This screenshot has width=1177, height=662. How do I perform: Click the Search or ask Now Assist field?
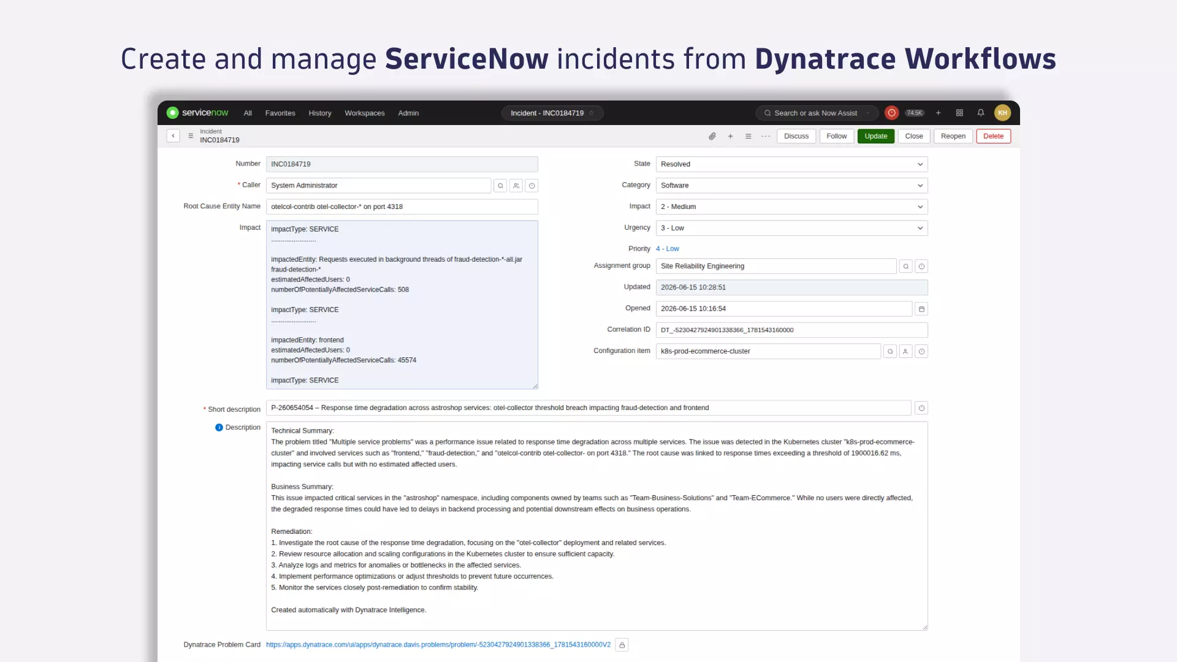tap(817, 113)
